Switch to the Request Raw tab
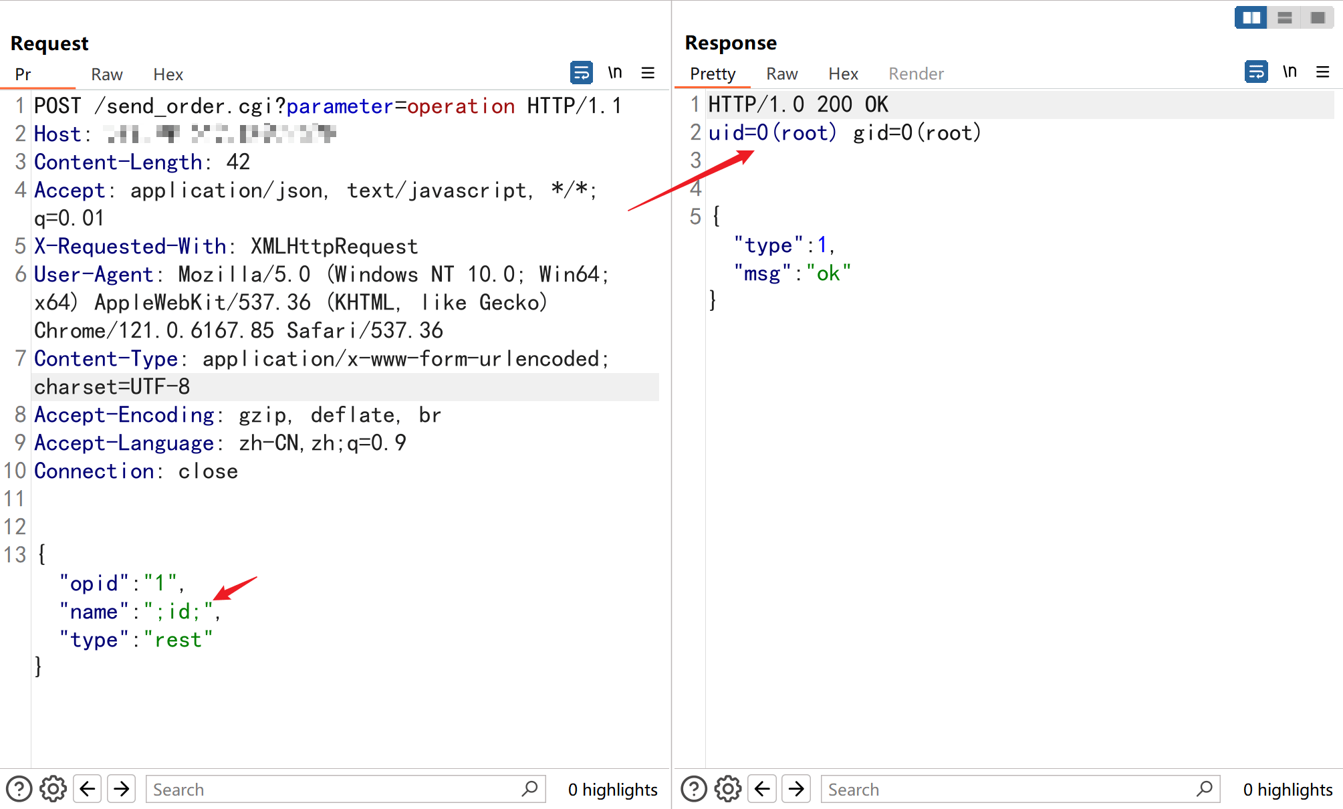This screenshot has width=1343, height=809. (x=107, y=74)
